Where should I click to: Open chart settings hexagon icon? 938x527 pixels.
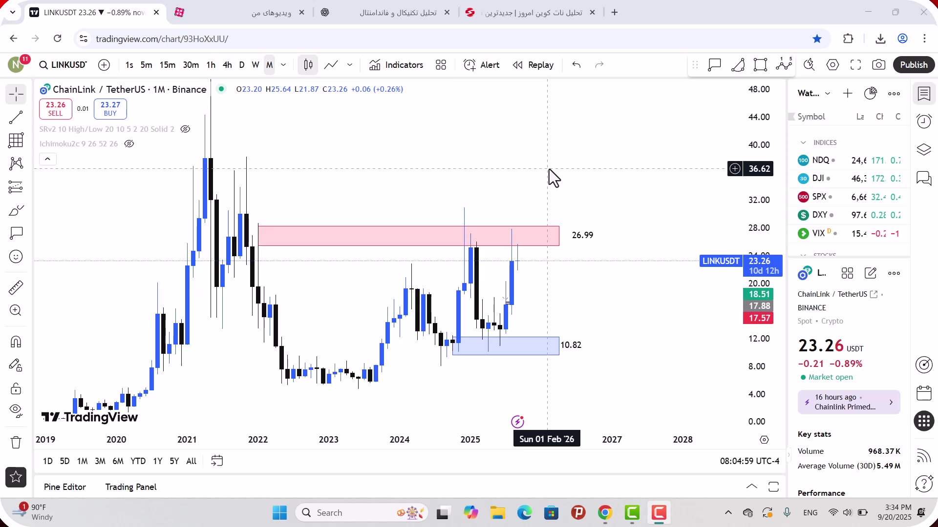pyautogui.click(x=832, y=65)
